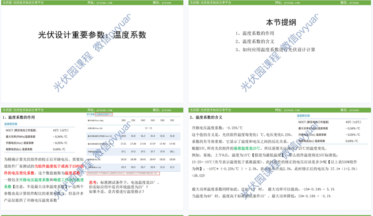Screen dimensions: 373x216
Task: Open the title slide '光伏设计重要参数：温度系数'
Action: tap(92, 35)
